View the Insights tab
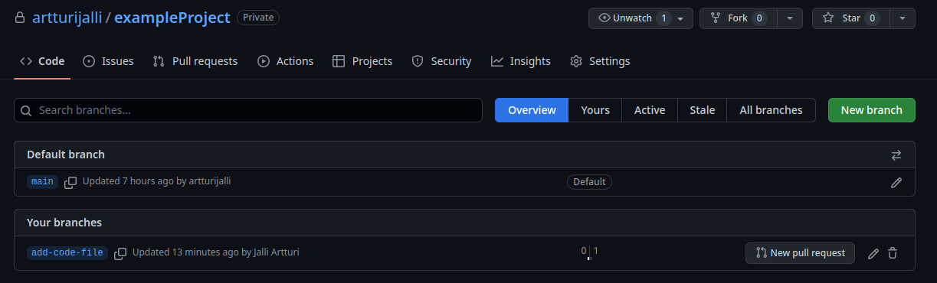Screen dimensions: 937x283 (521, 61)
